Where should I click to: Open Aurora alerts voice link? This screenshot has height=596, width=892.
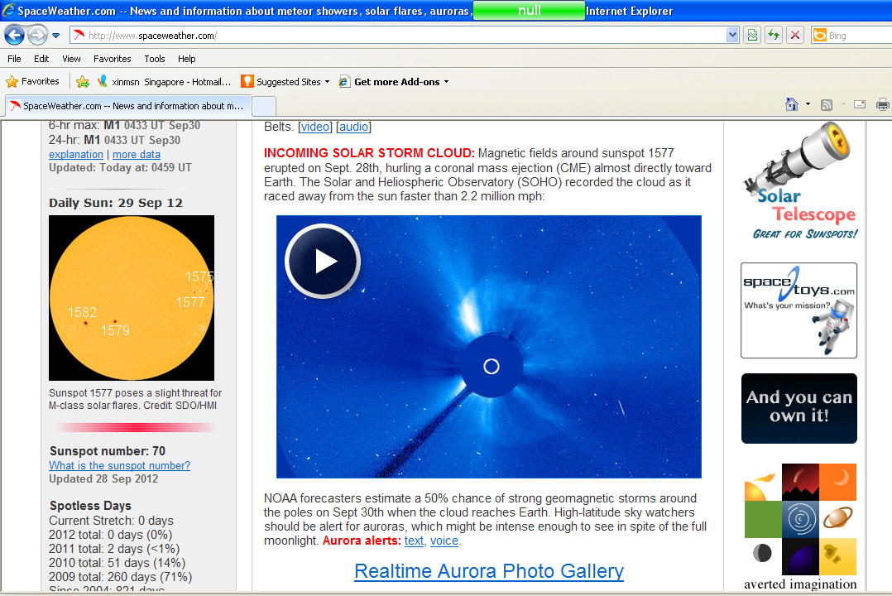pyautogui.click(x=444, y=541)
